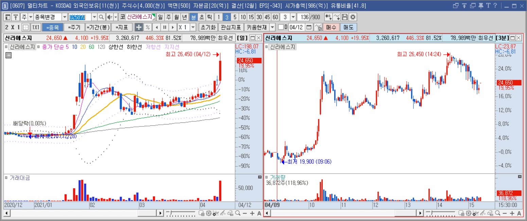
Task: Click the stock search magnifier icon
Action: pos(101,17)
